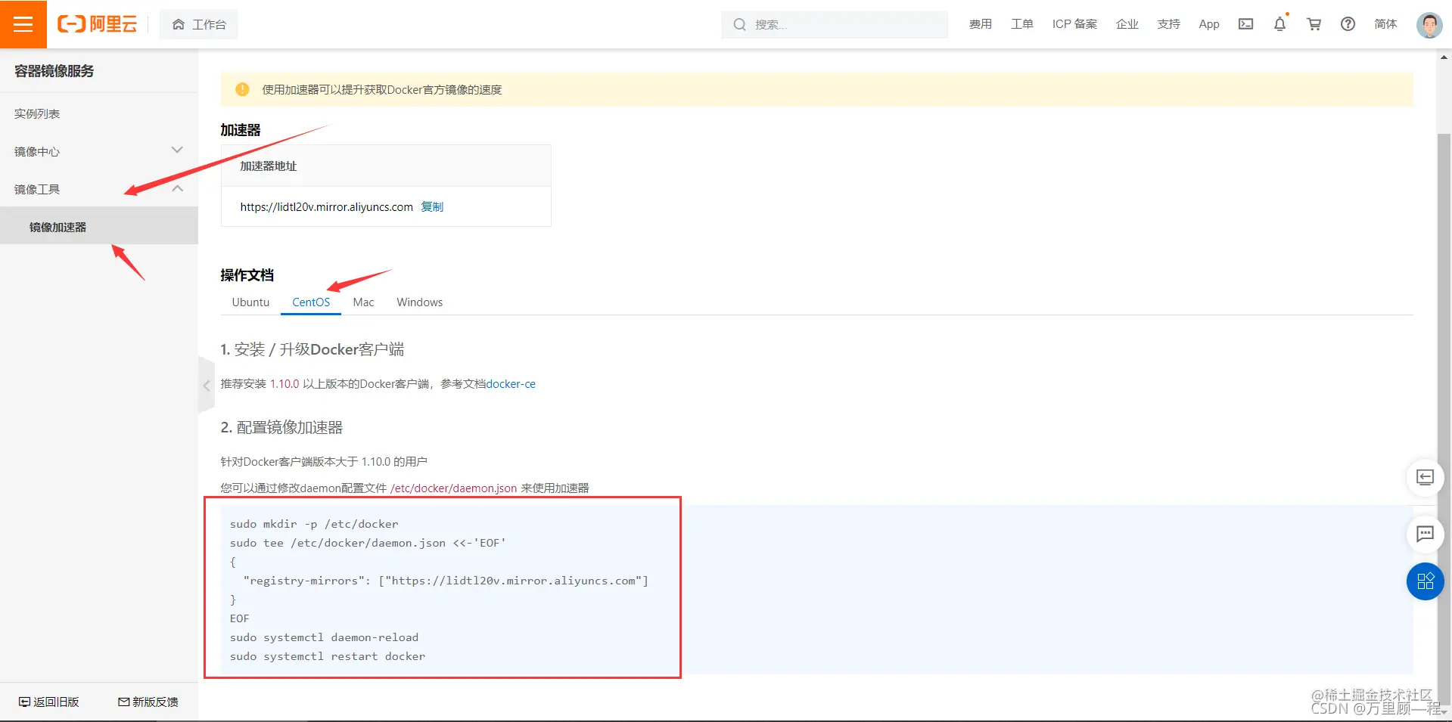This screenshot has width=1452, height=722.
Task: Open the 工单 menu
Action: 1021,24
